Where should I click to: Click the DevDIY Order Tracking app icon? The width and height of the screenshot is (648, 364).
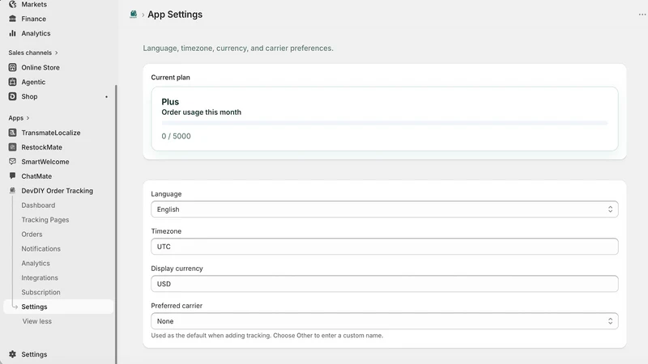[x=12, y=190]
